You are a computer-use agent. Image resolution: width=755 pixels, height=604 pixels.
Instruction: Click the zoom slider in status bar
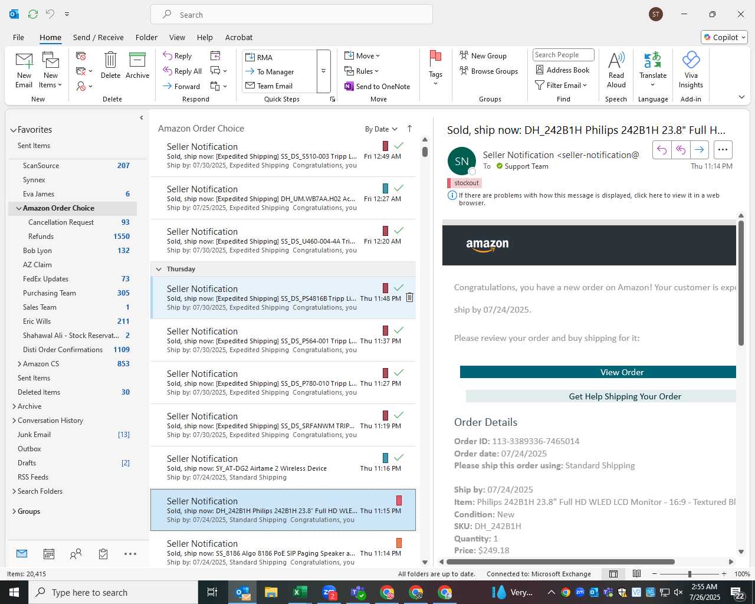pyautogui.click(x=689, y=574)
